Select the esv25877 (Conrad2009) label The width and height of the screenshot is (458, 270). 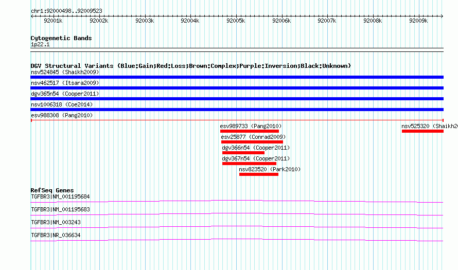click(x=253, y=137)
